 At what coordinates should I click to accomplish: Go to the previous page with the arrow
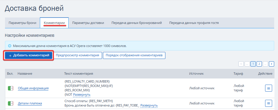coord(241,64)
